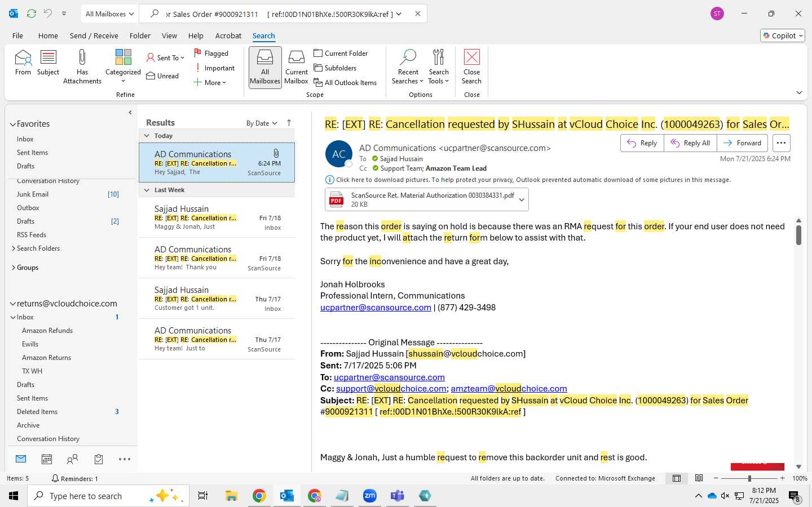The height and width of the screenshot is (507, 812).
Task: Switch to Normal view in status bar
Action: click(x=676, y=478)
